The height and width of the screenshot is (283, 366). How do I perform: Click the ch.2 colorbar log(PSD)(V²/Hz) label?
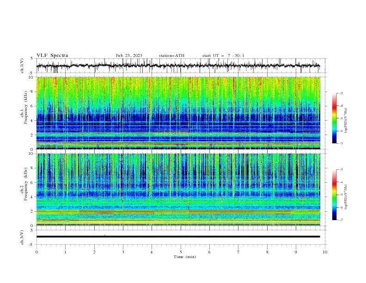tap(346, 197)
